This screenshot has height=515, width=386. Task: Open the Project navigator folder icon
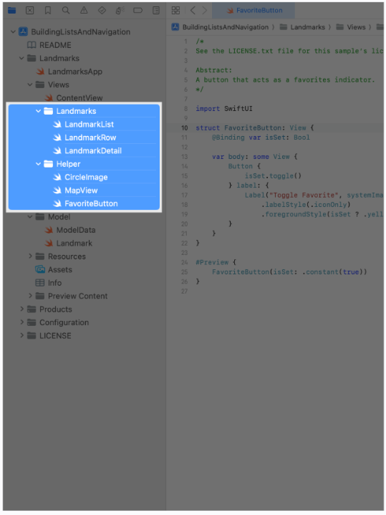click(x=12, y=11)
